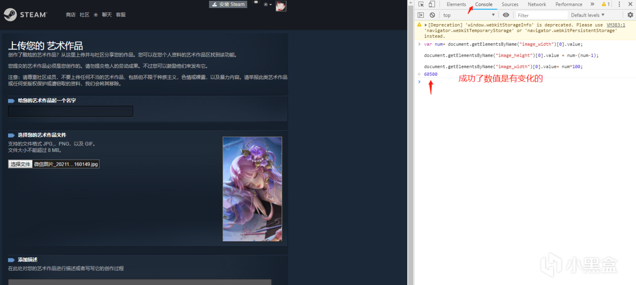Open the three-dot DevTools customize menu
The image size is (636, 285).
click(x=619, y=4)
